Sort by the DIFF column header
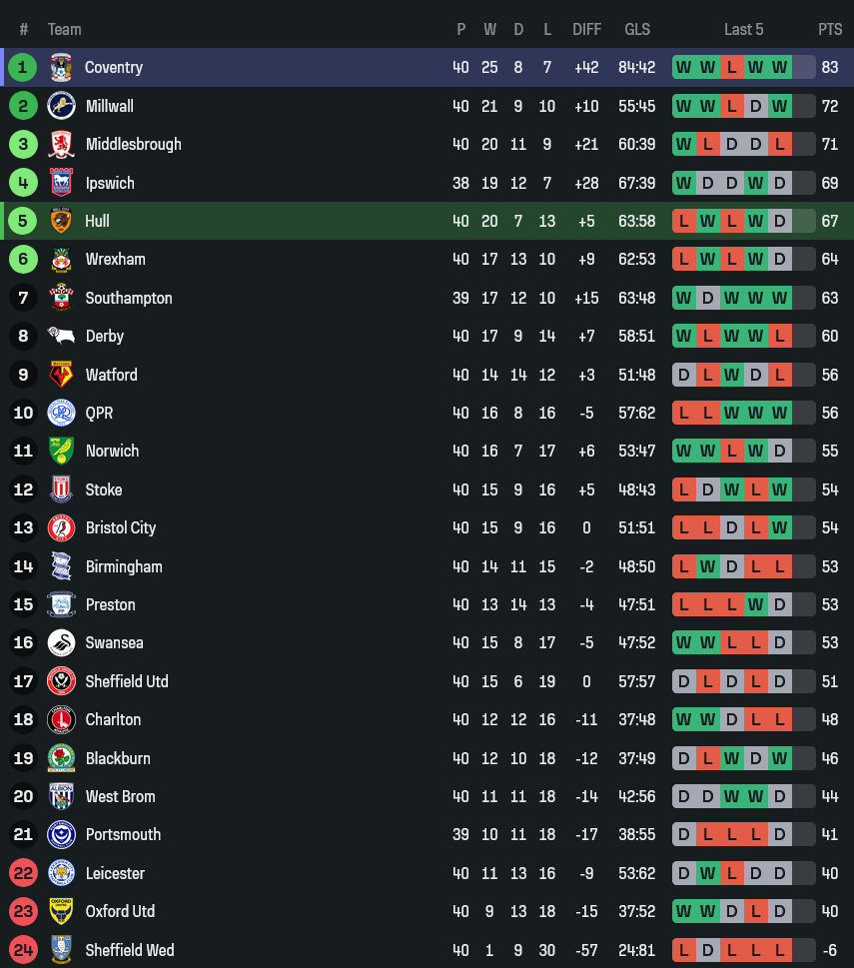The height and width of the screenshot is (968, 854). pos(586,30)
